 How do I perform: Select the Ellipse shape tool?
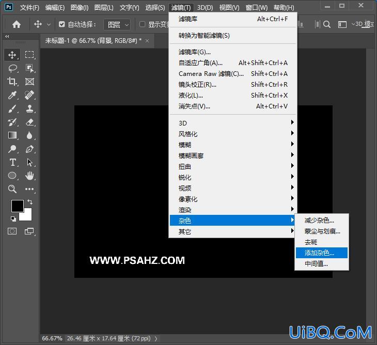coord(12,176)
